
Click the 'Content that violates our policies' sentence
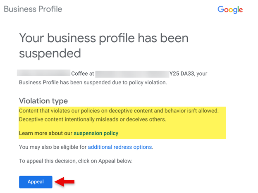coord(122,111)
